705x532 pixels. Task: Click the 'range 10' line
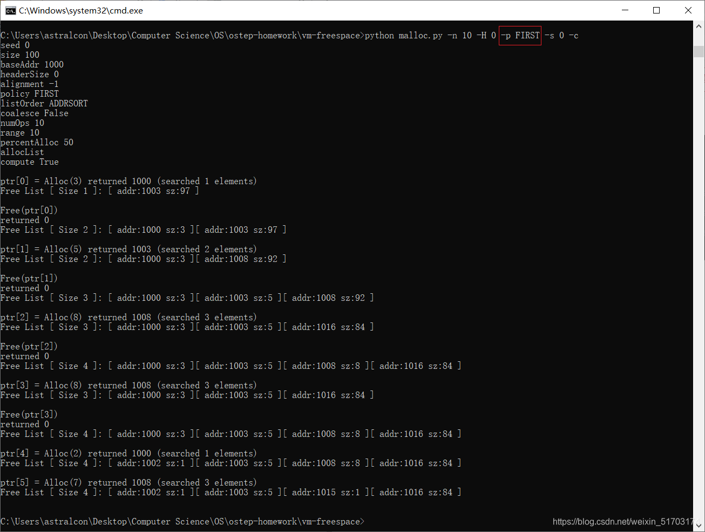pyautogui.click(x=20, y=133)
